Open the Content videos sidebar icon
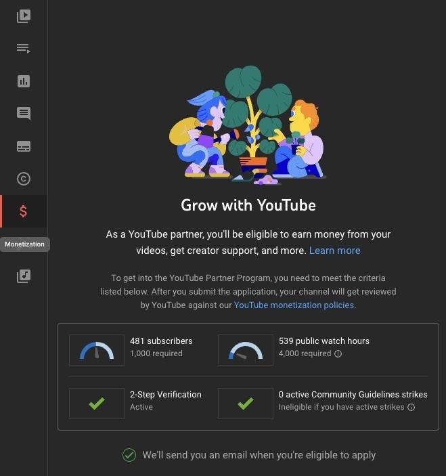The image size is (446, 476). point(24,16)
